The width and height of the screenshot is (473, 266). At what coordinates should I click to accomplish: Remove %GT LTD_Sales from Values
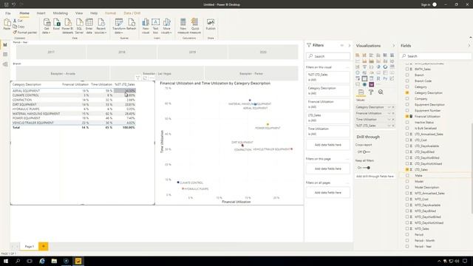click(393, 126)
